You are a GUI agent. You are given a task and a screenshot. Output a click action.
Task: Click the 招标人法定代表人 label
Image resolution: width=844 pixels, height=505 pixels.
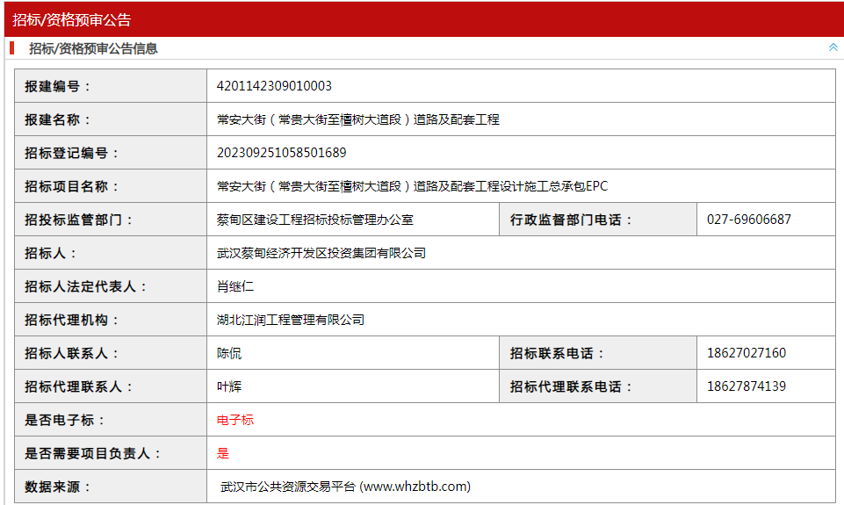click(x=85, y=286)
